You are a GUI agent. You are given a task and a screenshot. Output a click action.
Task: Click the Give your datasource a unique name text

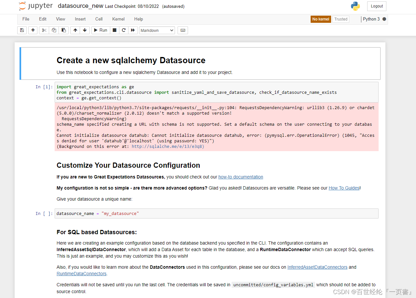[95, 199]
